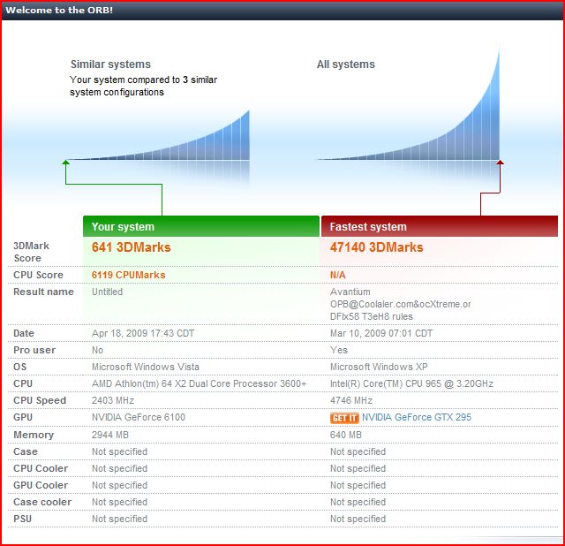Click the Similar systems heading
The image size is (565, 546).
pos(110,64)
